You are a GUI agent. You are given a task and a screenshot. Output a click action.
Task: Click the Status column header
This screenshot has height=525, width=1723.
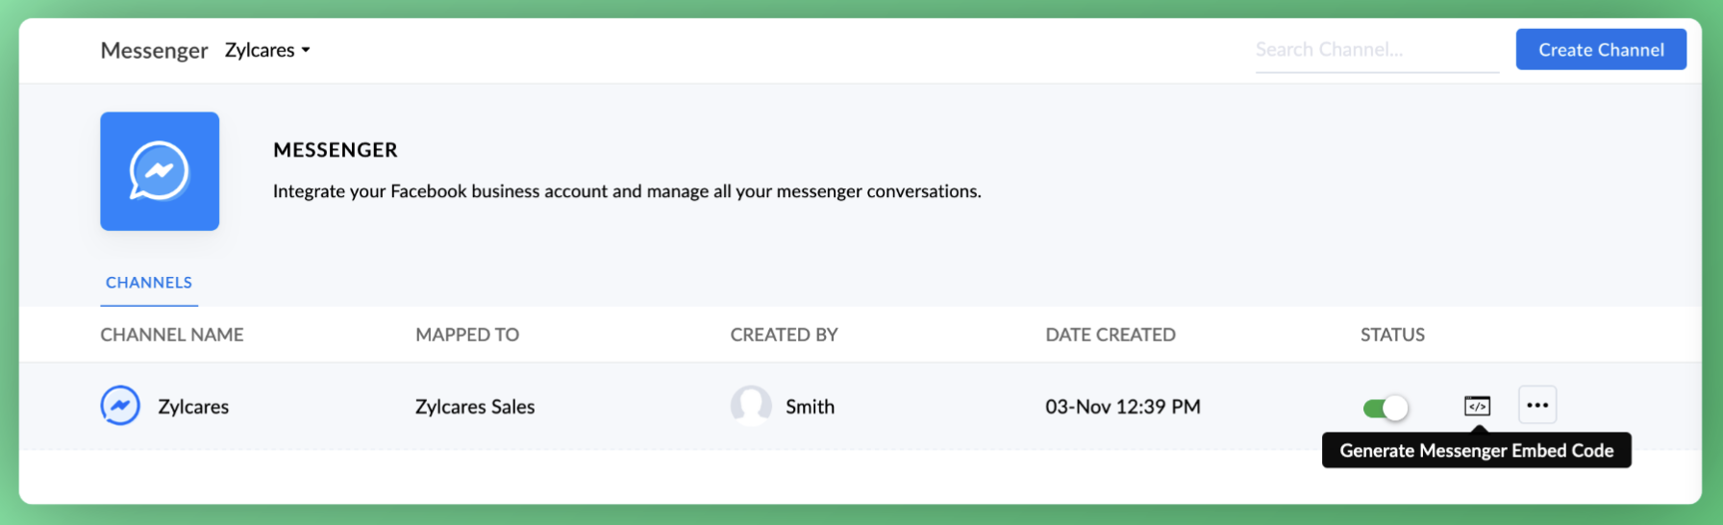(x=1392, y=335)
